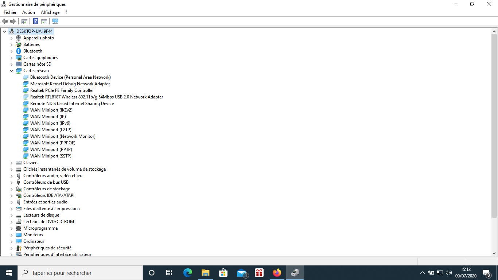Click the Claviers keyboard icon
The width and height of the screenshot is (498, 280).
pos(19,163)
